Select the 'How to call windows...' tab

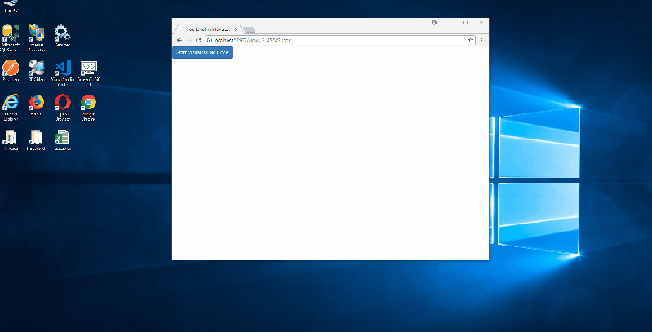tap(209, 29)
